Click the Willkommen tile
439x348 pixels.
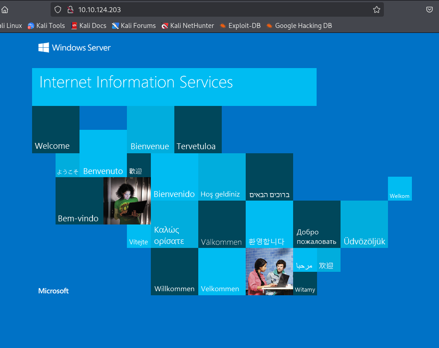tap(174, 271)
